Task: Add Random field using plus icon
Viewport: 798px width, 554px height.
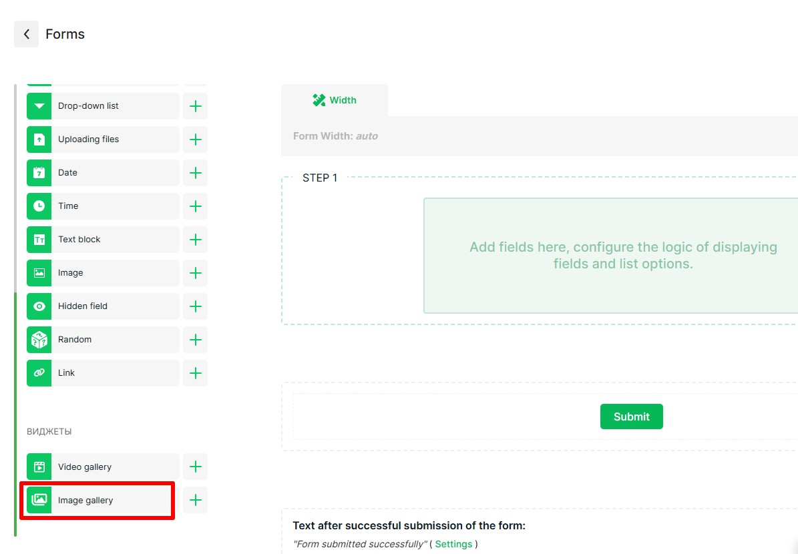Action: (x=195, y=340)
